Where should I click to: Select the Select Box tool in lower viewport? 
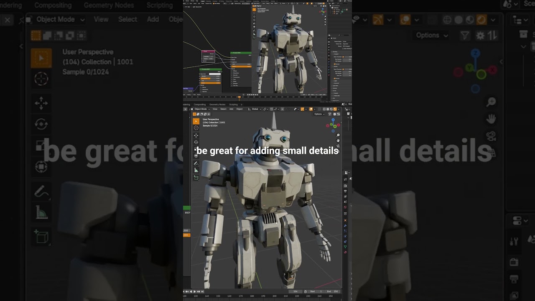pos(196,121)
